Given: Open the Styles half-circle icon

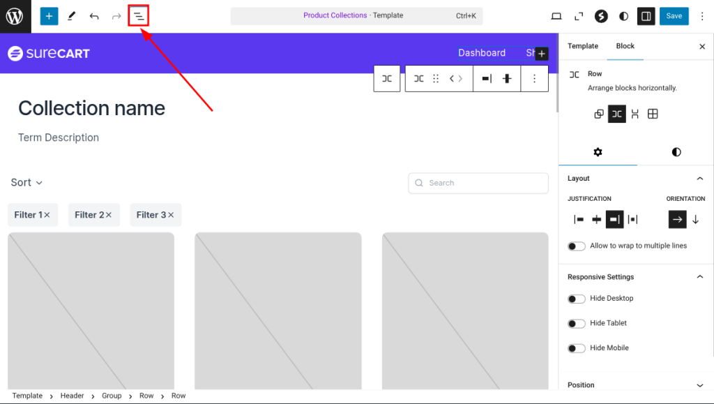Looking at the screenshot, I should click(623, 16).
